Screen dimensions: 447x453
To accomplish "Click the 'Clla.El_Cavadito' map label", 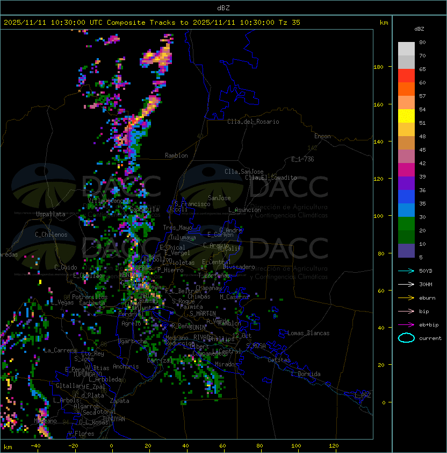I will click(x=271, y=178).
